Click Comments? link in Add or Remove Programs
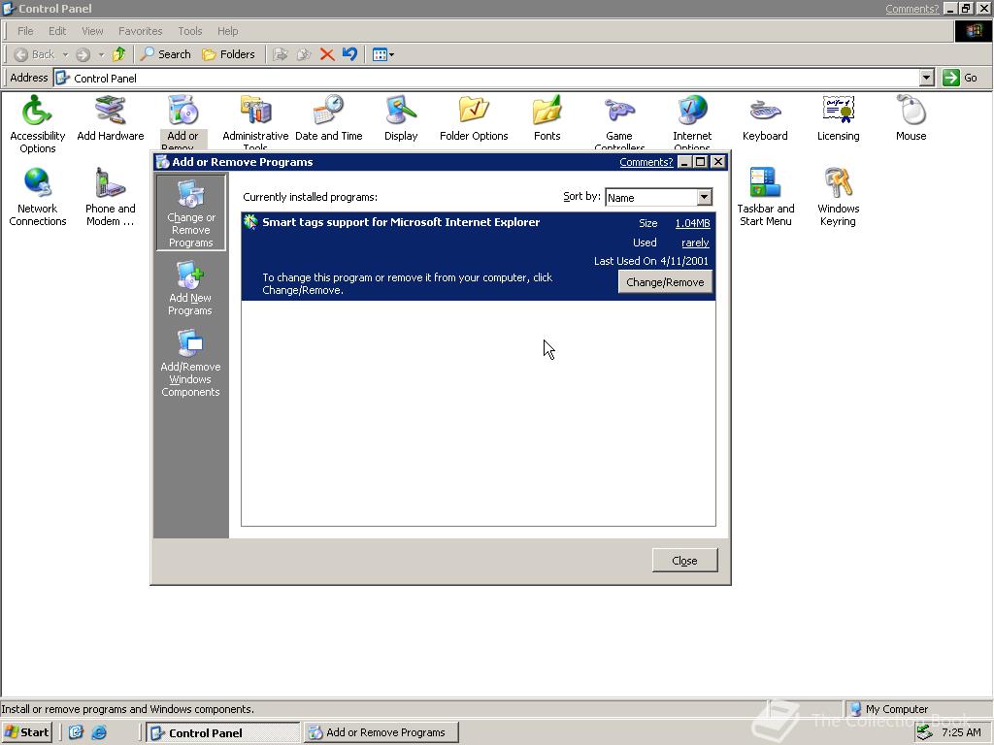Viewport: 994px width, 745px height. point(646,162)
